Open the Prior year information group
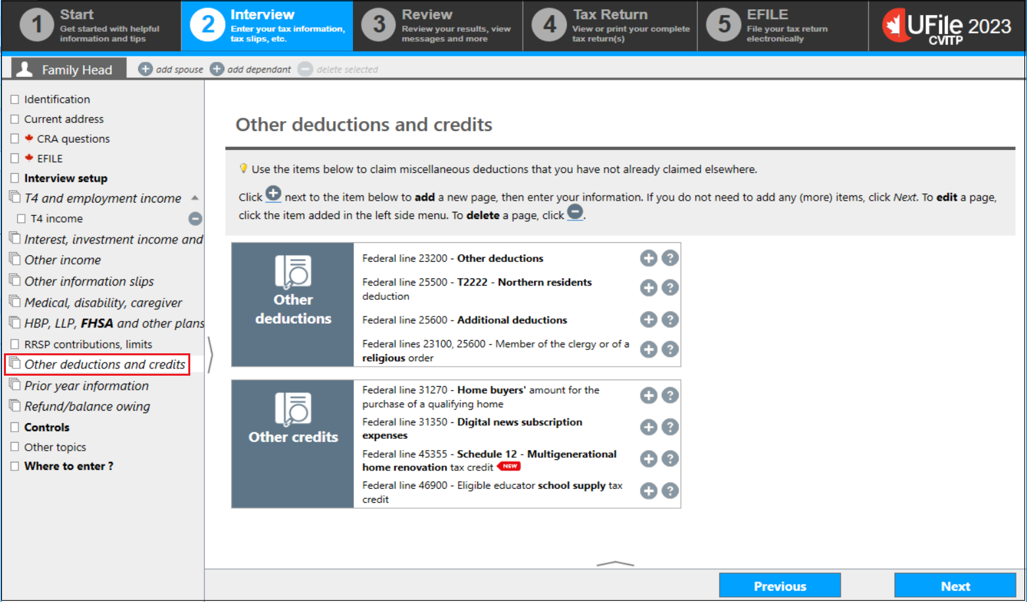This screenshot has width=1027, height=602. pyautogui.click(x=86, y=386)
